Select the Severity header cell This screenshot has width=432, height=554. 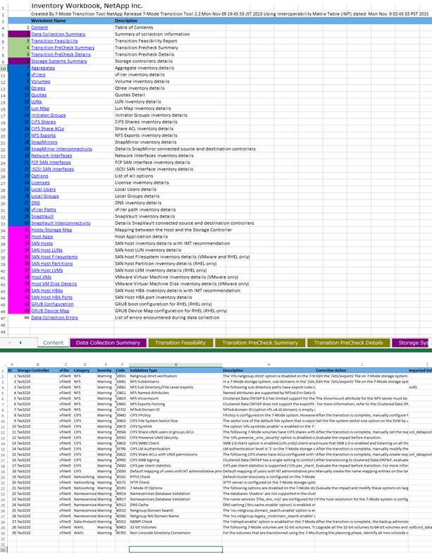coord(105,370)
